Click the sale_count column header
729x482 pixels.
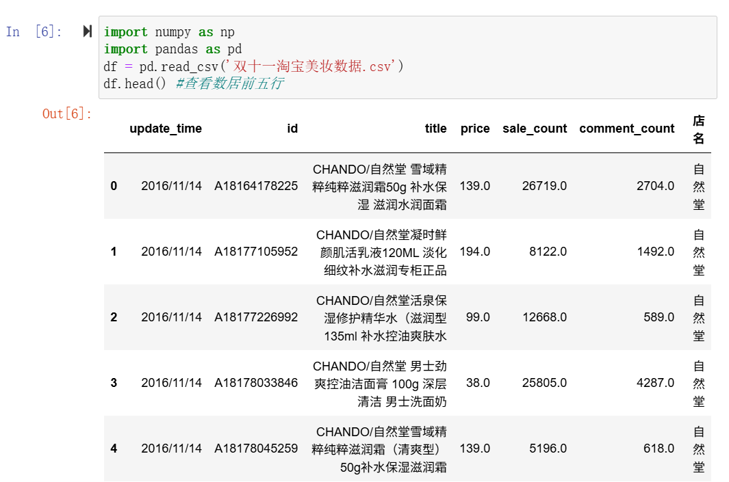coord(535,129)
